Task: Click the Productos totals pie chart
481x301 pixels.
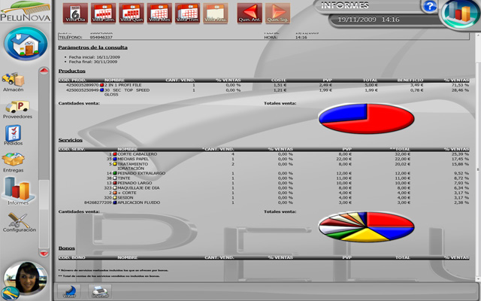Action: 366,119
